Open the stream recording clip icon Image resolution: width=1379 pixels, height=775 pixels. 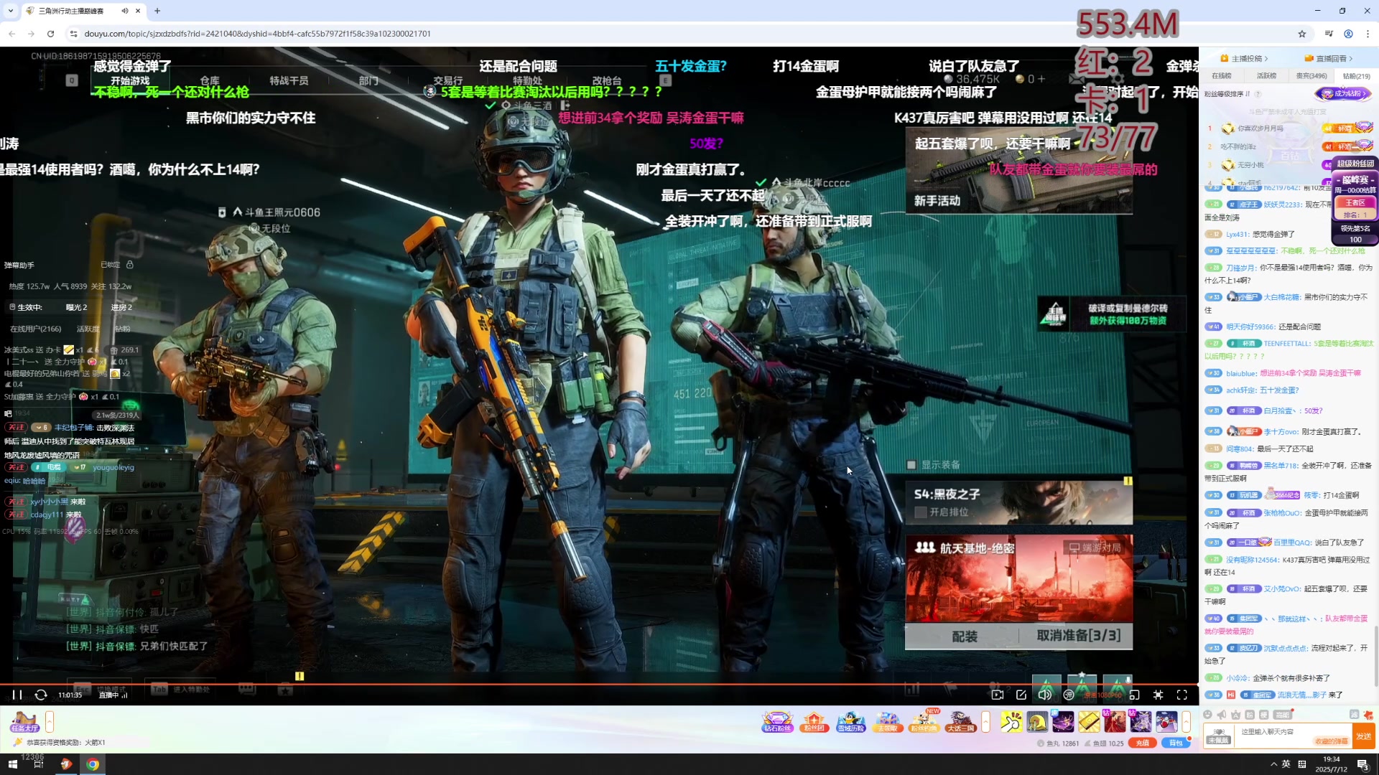click(x=998, y=695)
